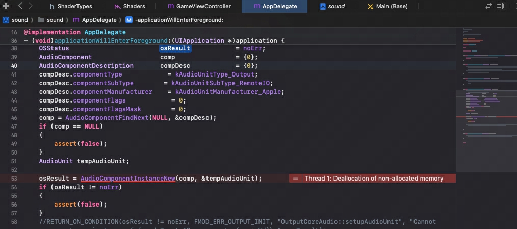Image resolution: width=517 pixels, height=229 pixels.
Task: Click the red error icon on line 53
Action: point(296,179)
